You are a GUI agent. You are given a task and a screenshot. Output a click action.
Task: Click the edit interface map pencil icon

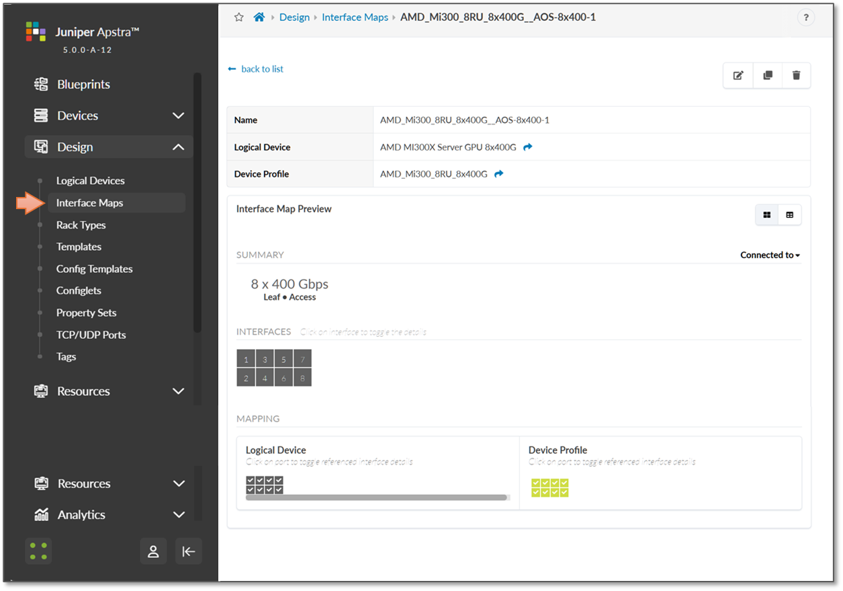[x=738, y=75]
